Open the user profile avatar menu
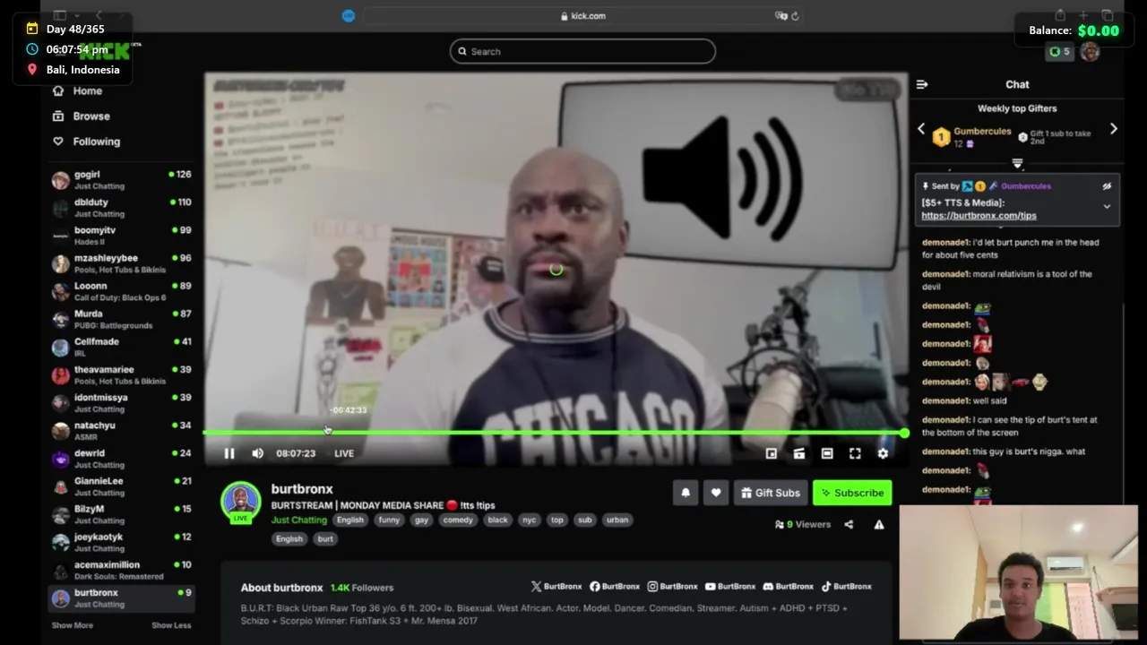 [x=1090, y=52]
